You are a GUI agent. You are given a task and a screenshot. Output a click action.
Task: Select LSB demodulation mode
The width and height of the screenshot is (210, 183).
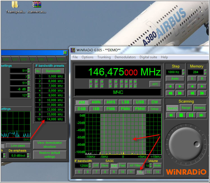click(x=125, y=102)
